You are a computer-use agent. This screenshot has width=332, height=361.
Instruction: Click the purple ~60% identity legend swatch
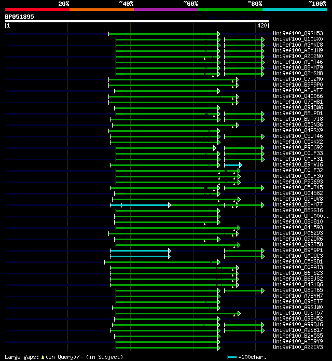(166, 9)
